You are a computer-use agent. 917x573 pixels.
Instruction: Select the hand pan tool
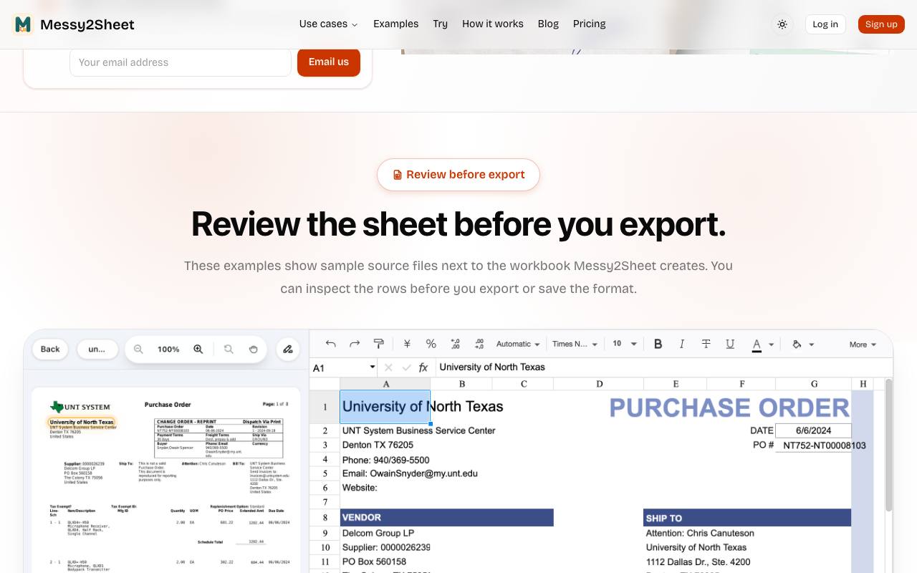point(253,350)
